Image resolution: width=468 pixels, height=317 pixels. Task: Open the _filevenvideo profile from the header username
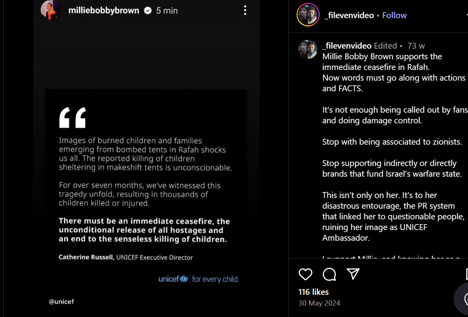coord(349,15)
